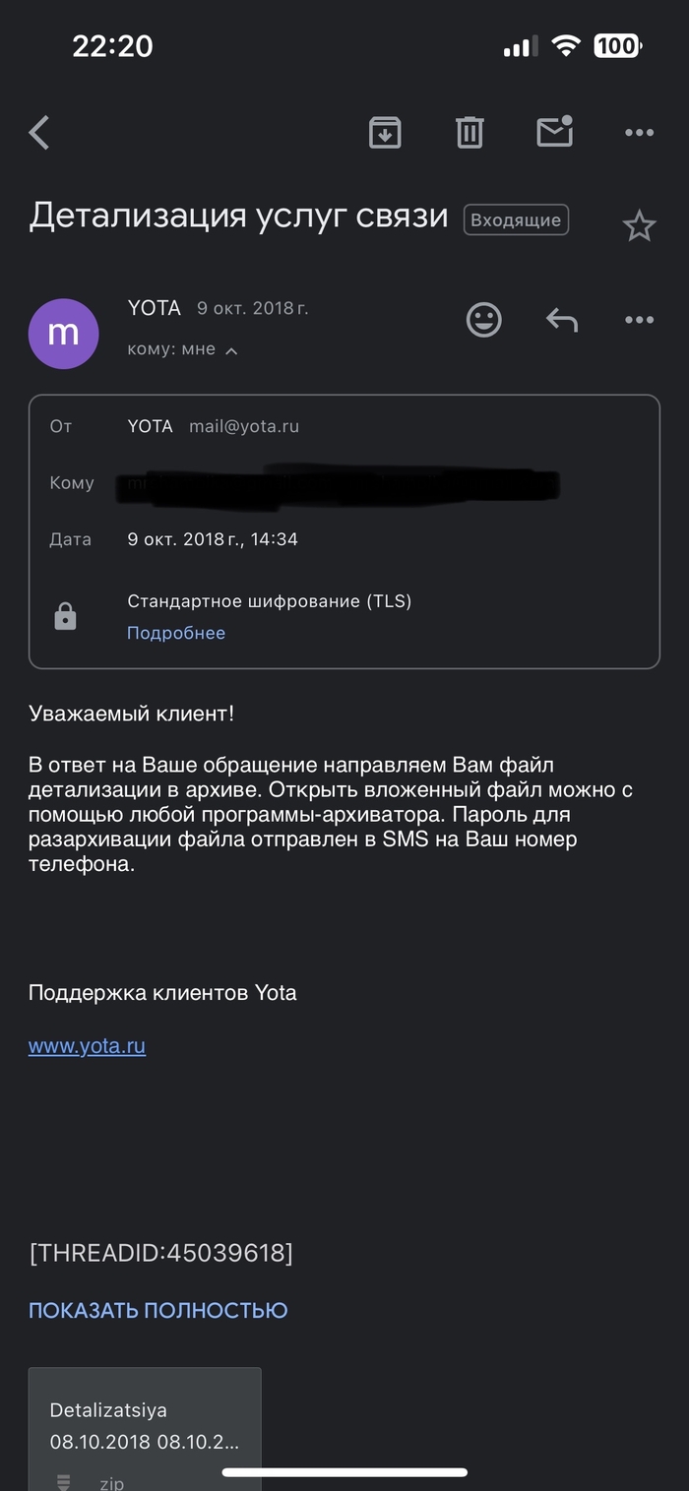Open the Входящие label
Viewport: 689px width, 1491px height.
click(516, 220)
